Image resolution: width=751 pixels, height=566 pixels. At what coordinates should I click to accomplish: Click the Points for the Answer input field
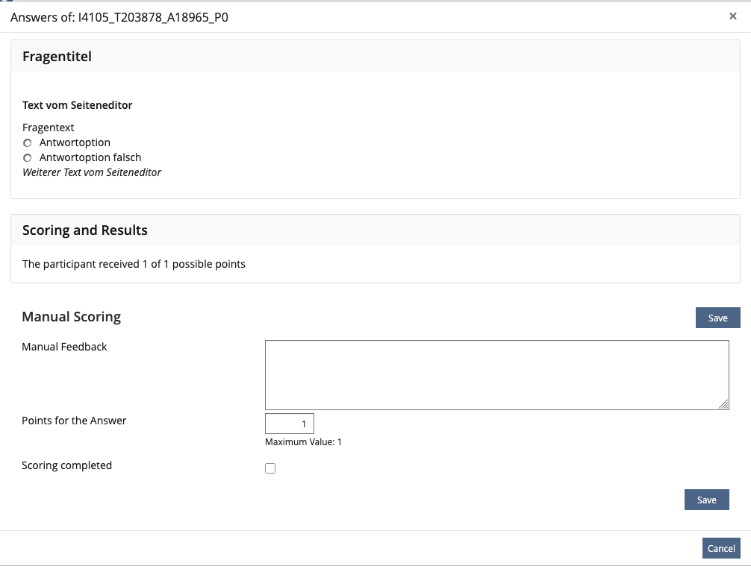[x=289, y=423]
